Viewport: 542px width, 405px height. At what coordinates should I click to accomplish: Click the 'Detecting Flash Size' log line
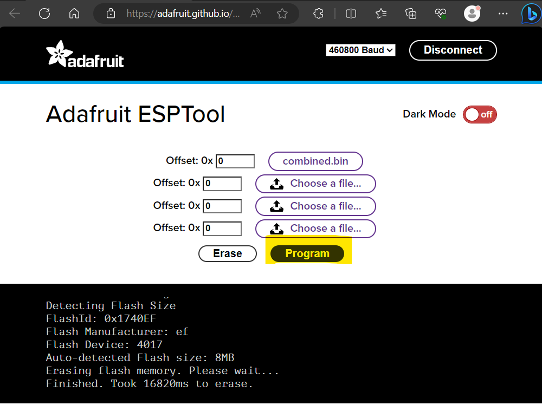click(x=111, y=305)
